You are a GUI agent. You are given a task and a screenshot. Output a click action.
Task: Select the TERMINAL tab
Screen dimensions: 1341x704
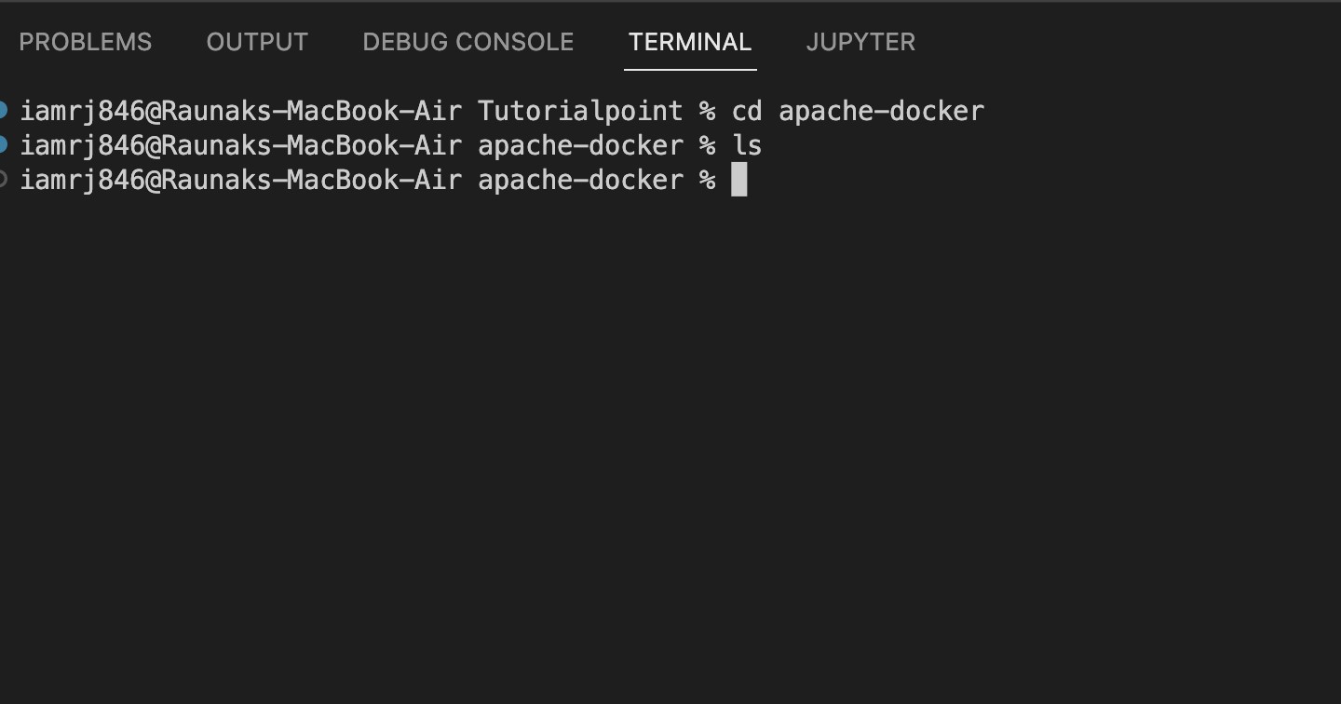(x=689, y=42)
